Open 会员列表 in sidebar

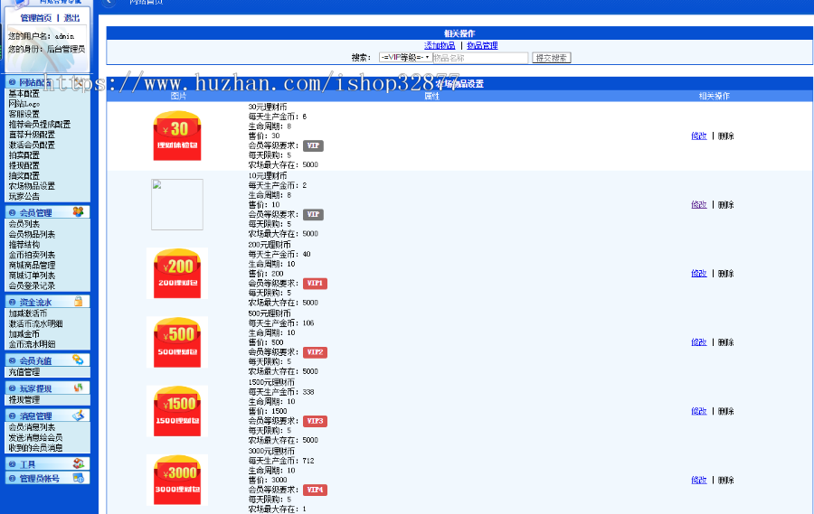coord(24,224)
